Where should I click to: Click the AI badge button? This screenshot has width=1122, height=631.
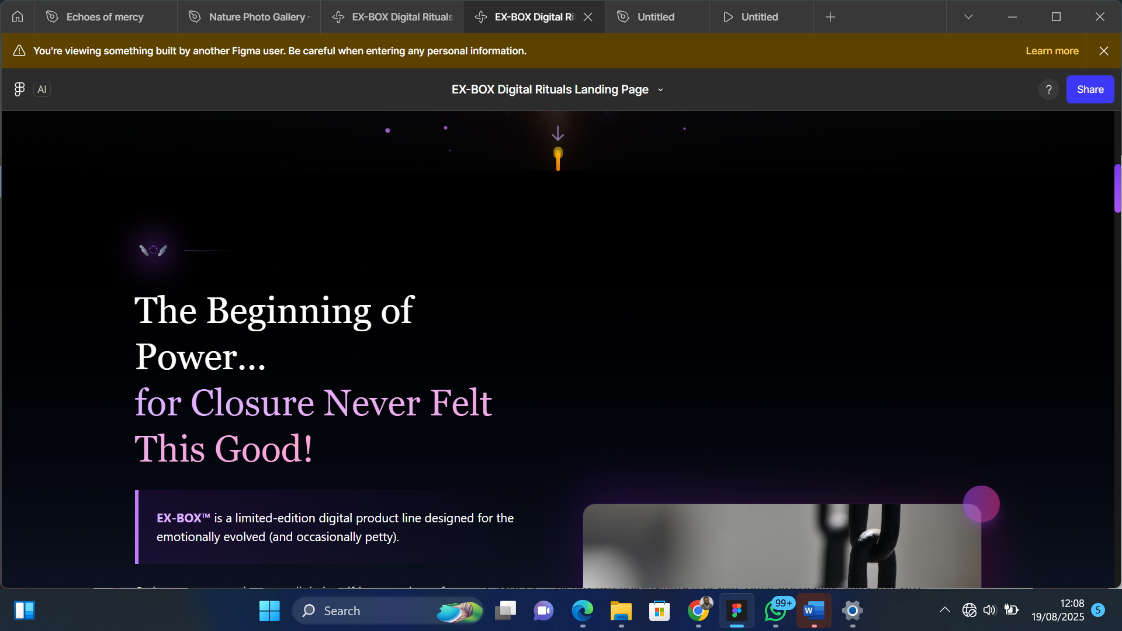(42, 89)
